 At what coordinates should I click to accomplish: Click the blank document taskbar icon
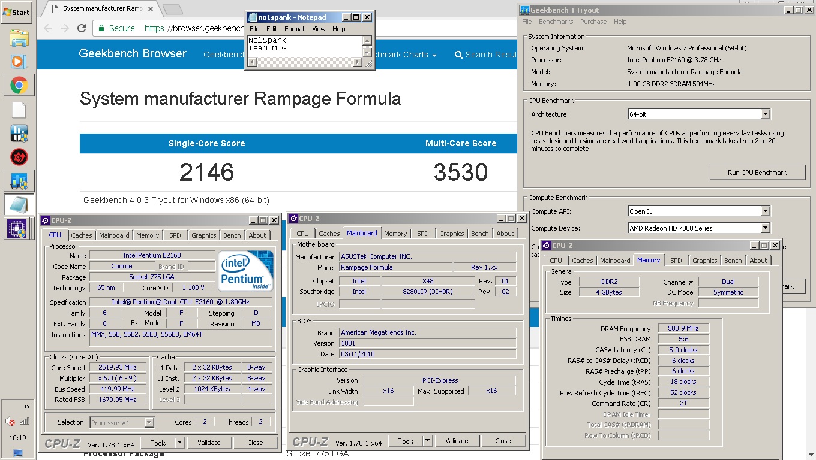point(19,110)
